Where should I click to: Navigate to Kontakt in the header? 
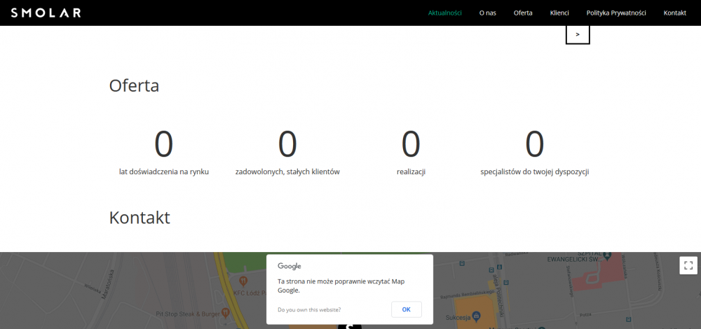pos(674,13)
